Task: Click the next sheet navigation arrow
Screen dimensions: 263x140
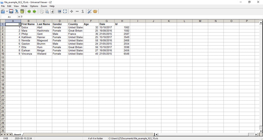Action: coord(8,134)
